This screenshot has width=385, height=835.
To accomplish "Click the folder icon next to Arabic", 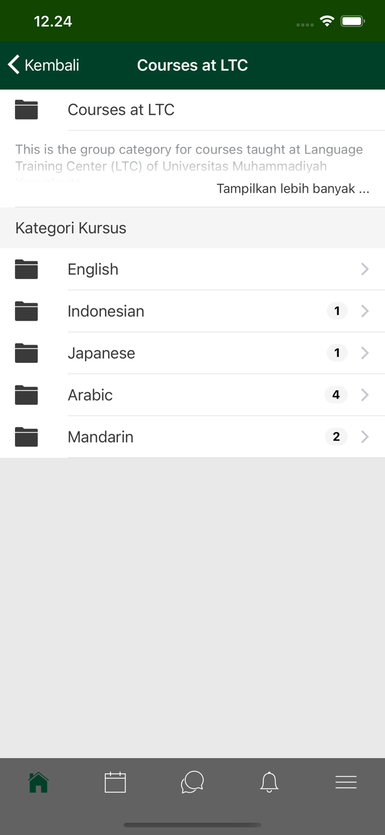I will 26,395.
